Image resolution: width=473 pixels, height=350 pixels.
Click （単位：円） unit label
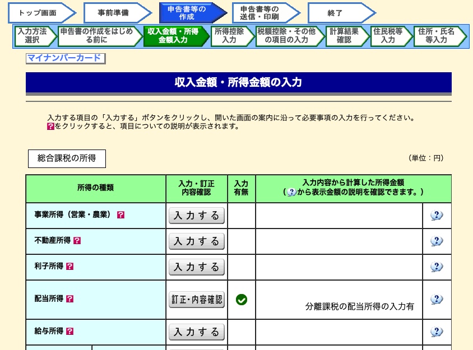click(426, 158)
